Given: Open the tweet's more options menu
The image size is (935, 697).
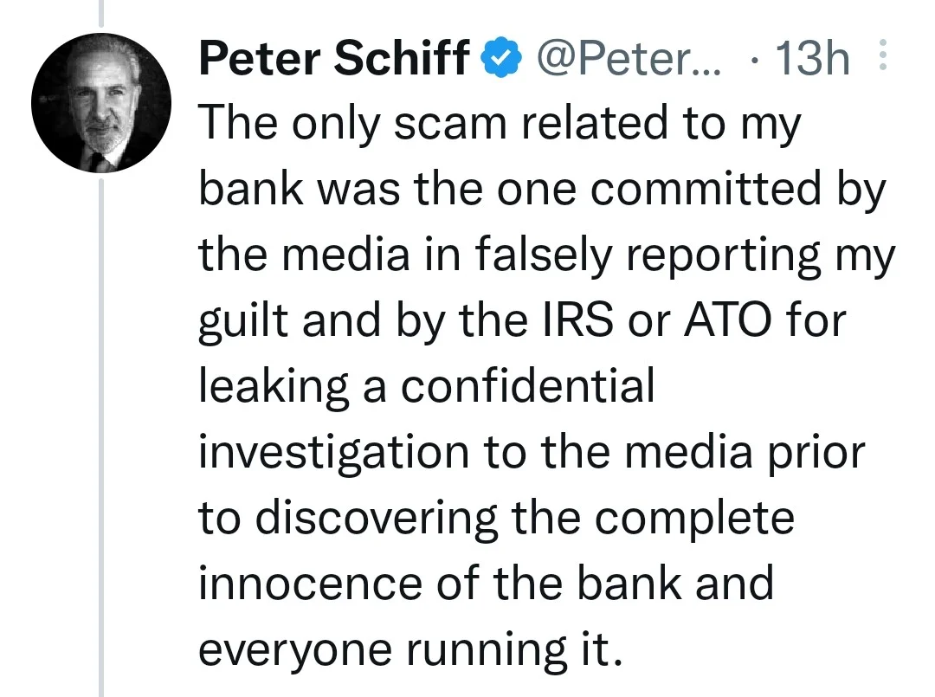Looking at the screenshot, I should click(883, 55).
